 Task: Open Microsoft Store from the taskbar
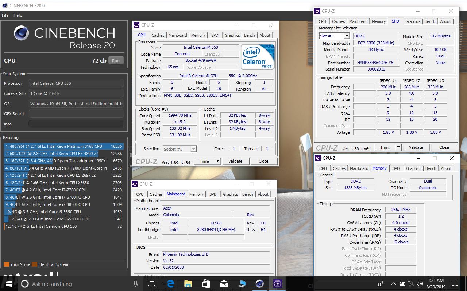point(206,284)
